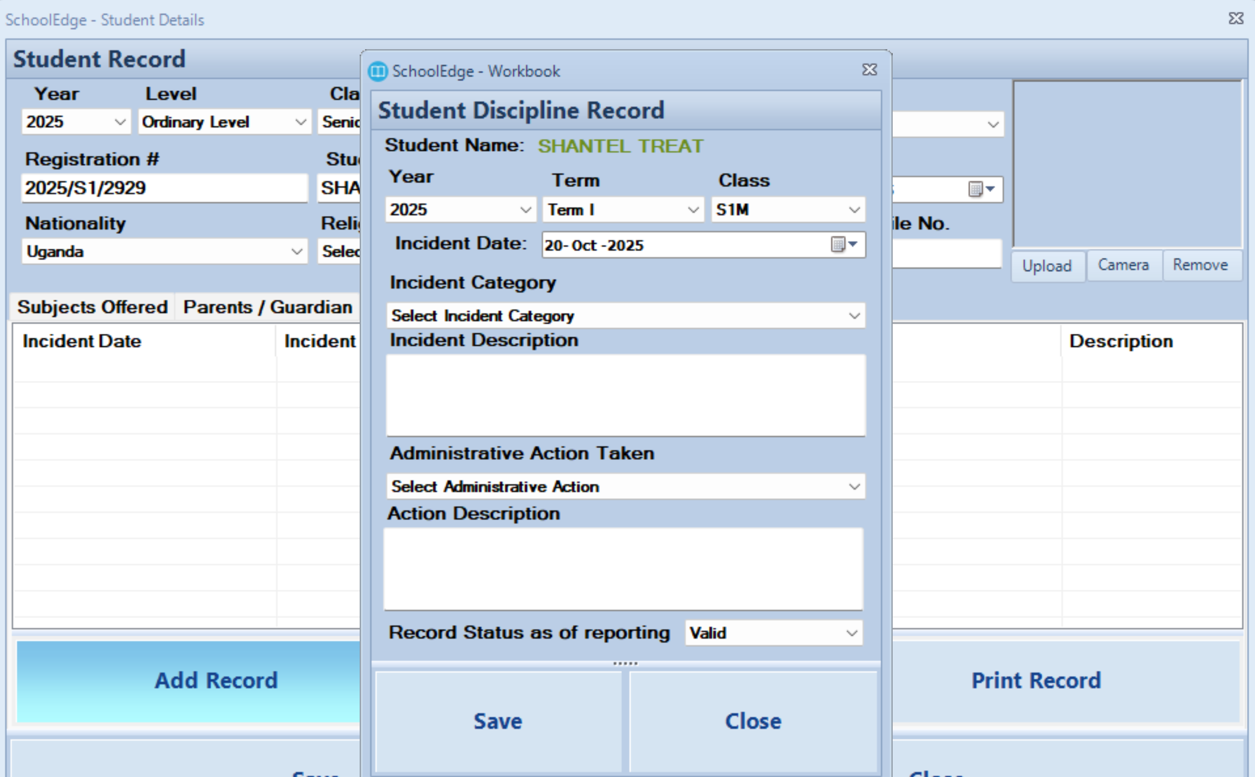Click the Print Record button
Viewport: 1255px width, 777px height.
click(1036, 680)
